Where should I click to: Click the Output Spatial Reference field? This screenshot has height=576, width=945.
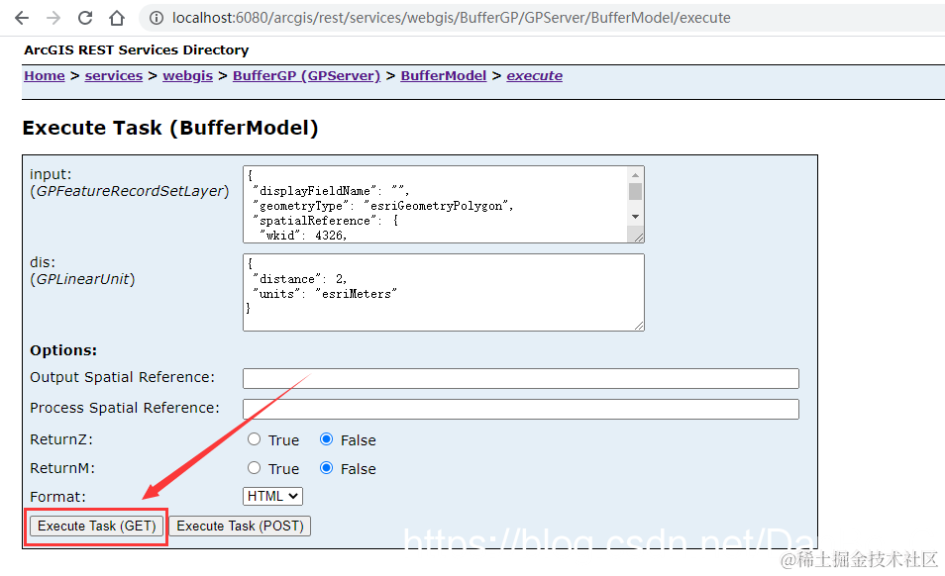pos(521,379)
